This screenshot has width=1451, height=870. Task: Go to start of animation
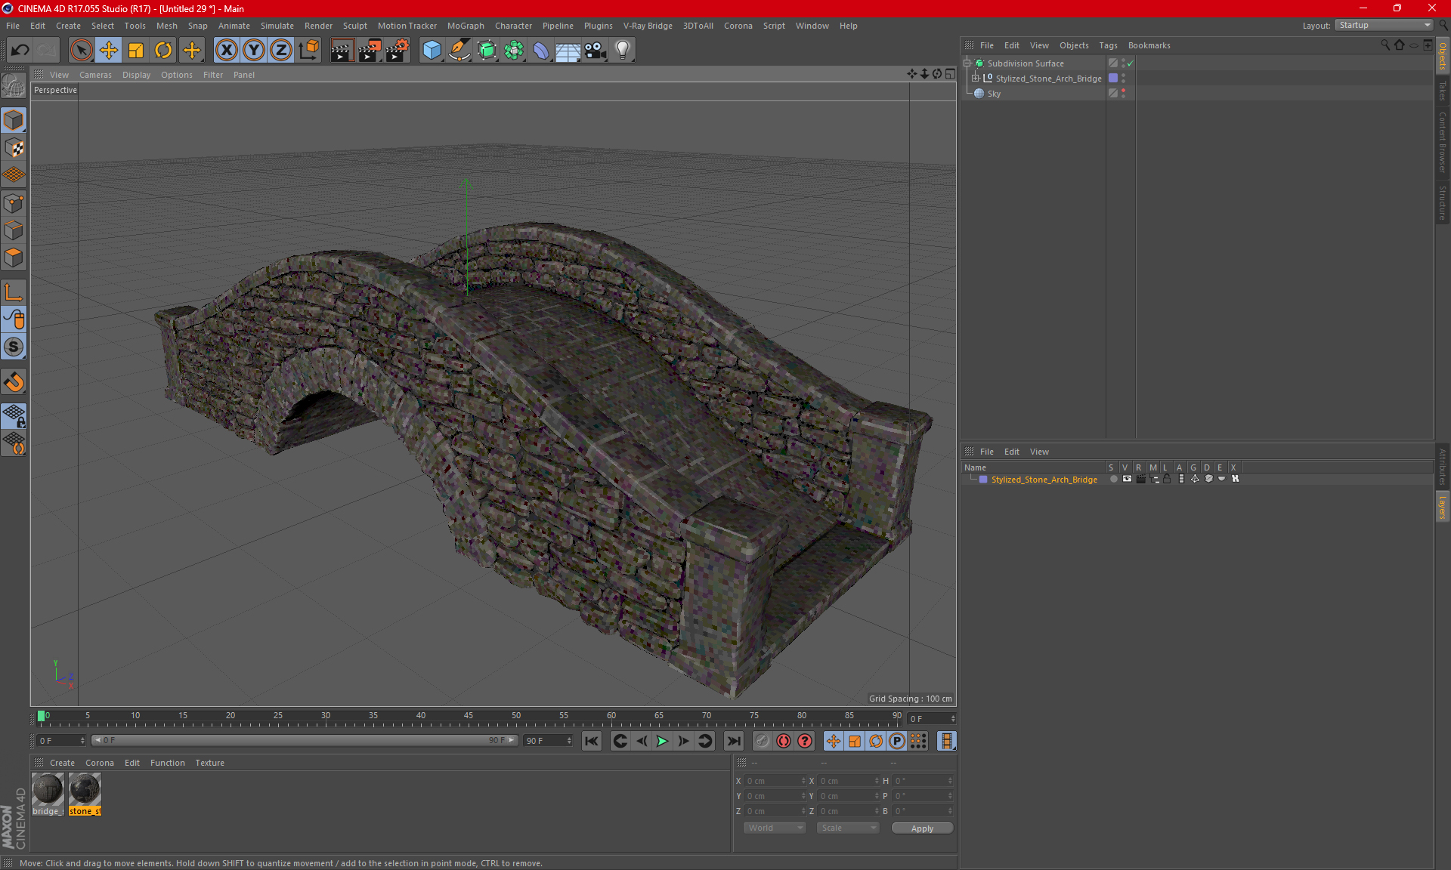click(x=592, y=741)
